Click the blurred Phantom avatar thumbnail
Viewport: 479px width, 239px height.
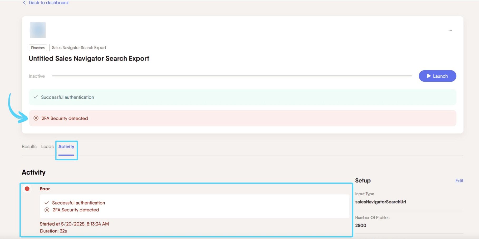[x=38, y=30]
